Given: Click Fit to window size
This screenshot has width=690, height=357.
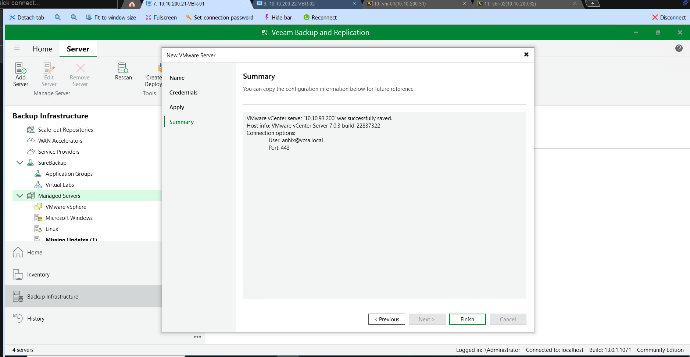Looking at the screenshot, I should (111, 17).
